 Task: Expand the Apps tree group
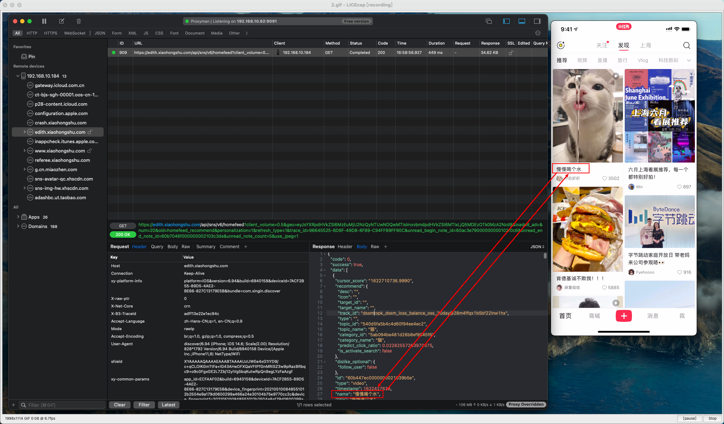pos(18,217)
